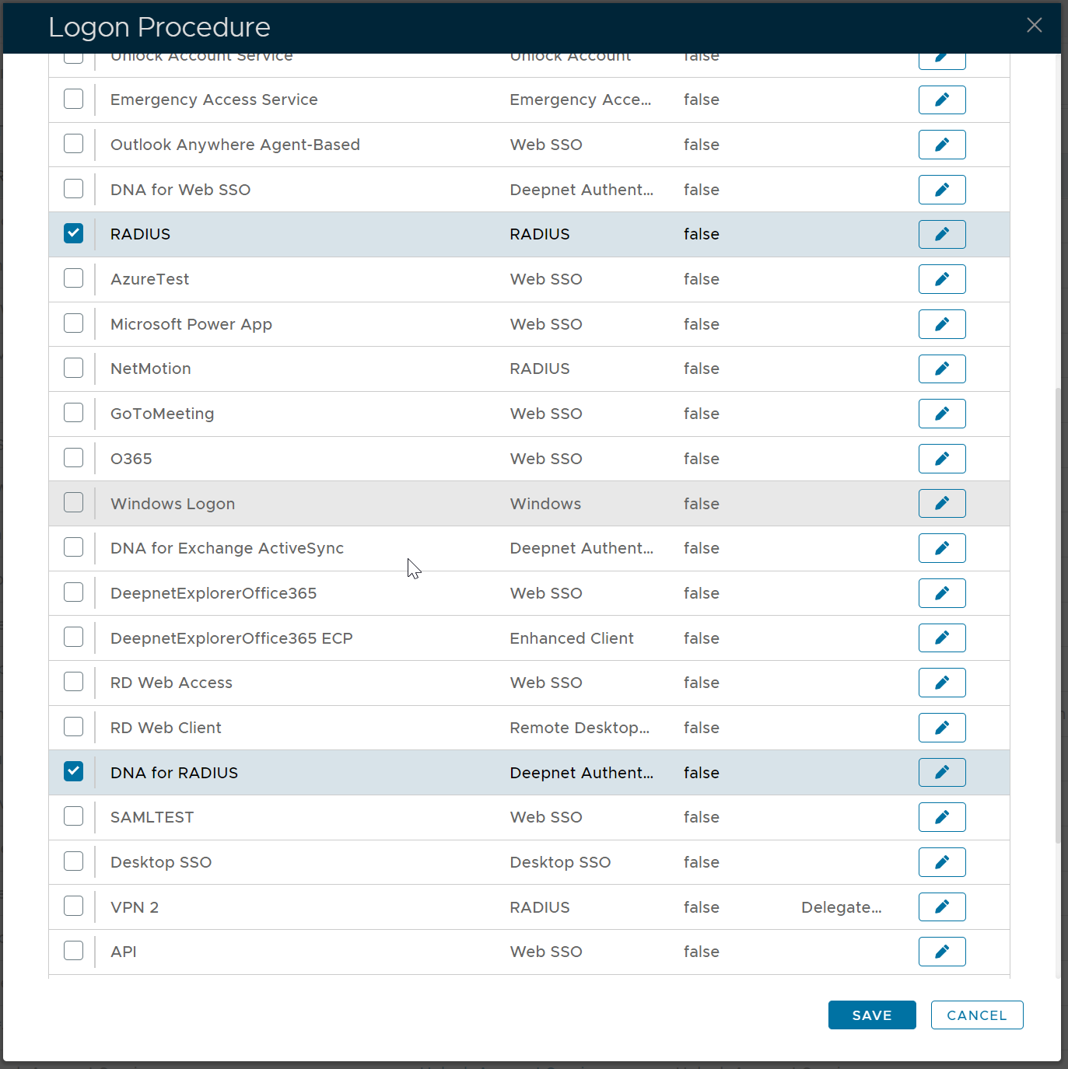Open editor for RD Web Access

(x=941, y=683)
